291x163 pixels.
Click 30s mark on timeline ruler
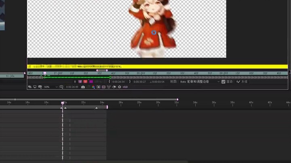coord(158,102)
